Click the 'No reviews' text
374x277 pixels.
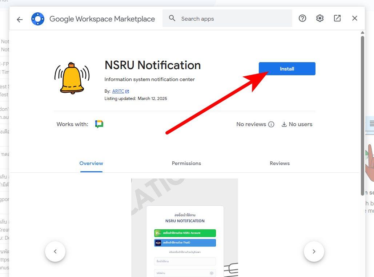pos(251,124)
